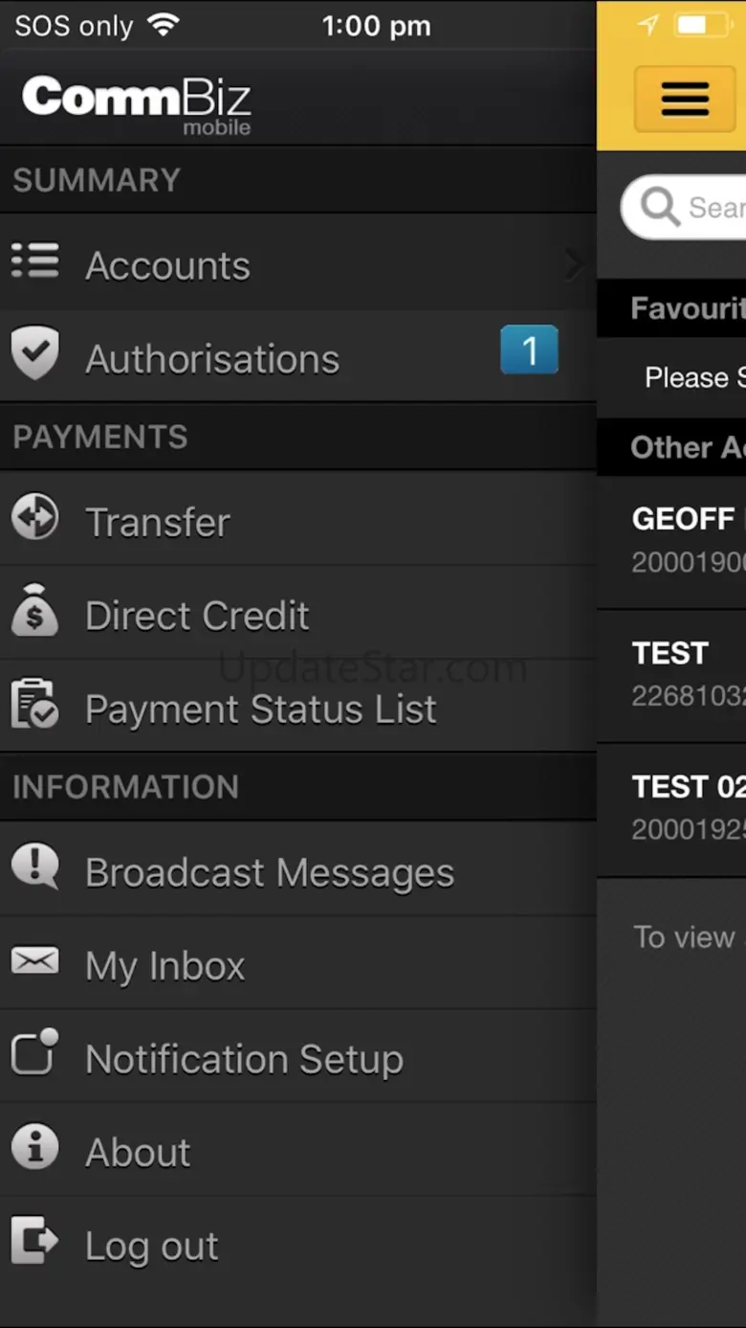The width and height of the screenshot is (746, 1328).
Task: Tap the Authorisations shield icon
Action: coord(35,353)
